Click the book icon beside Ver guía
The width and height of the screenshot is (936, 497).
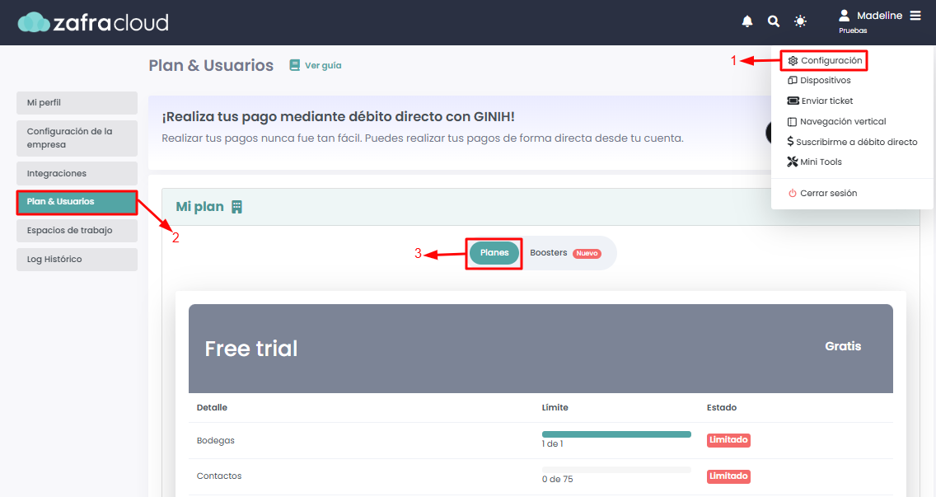point(294,65)
